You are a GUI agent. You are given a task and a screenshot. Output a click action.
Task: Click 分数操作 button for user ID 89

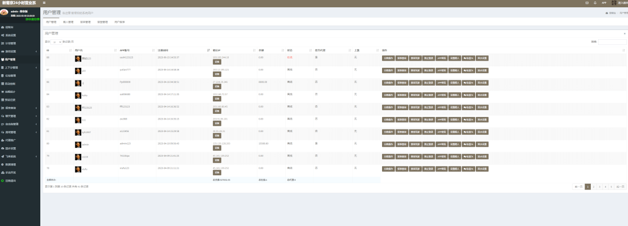[x=388, y=57]
